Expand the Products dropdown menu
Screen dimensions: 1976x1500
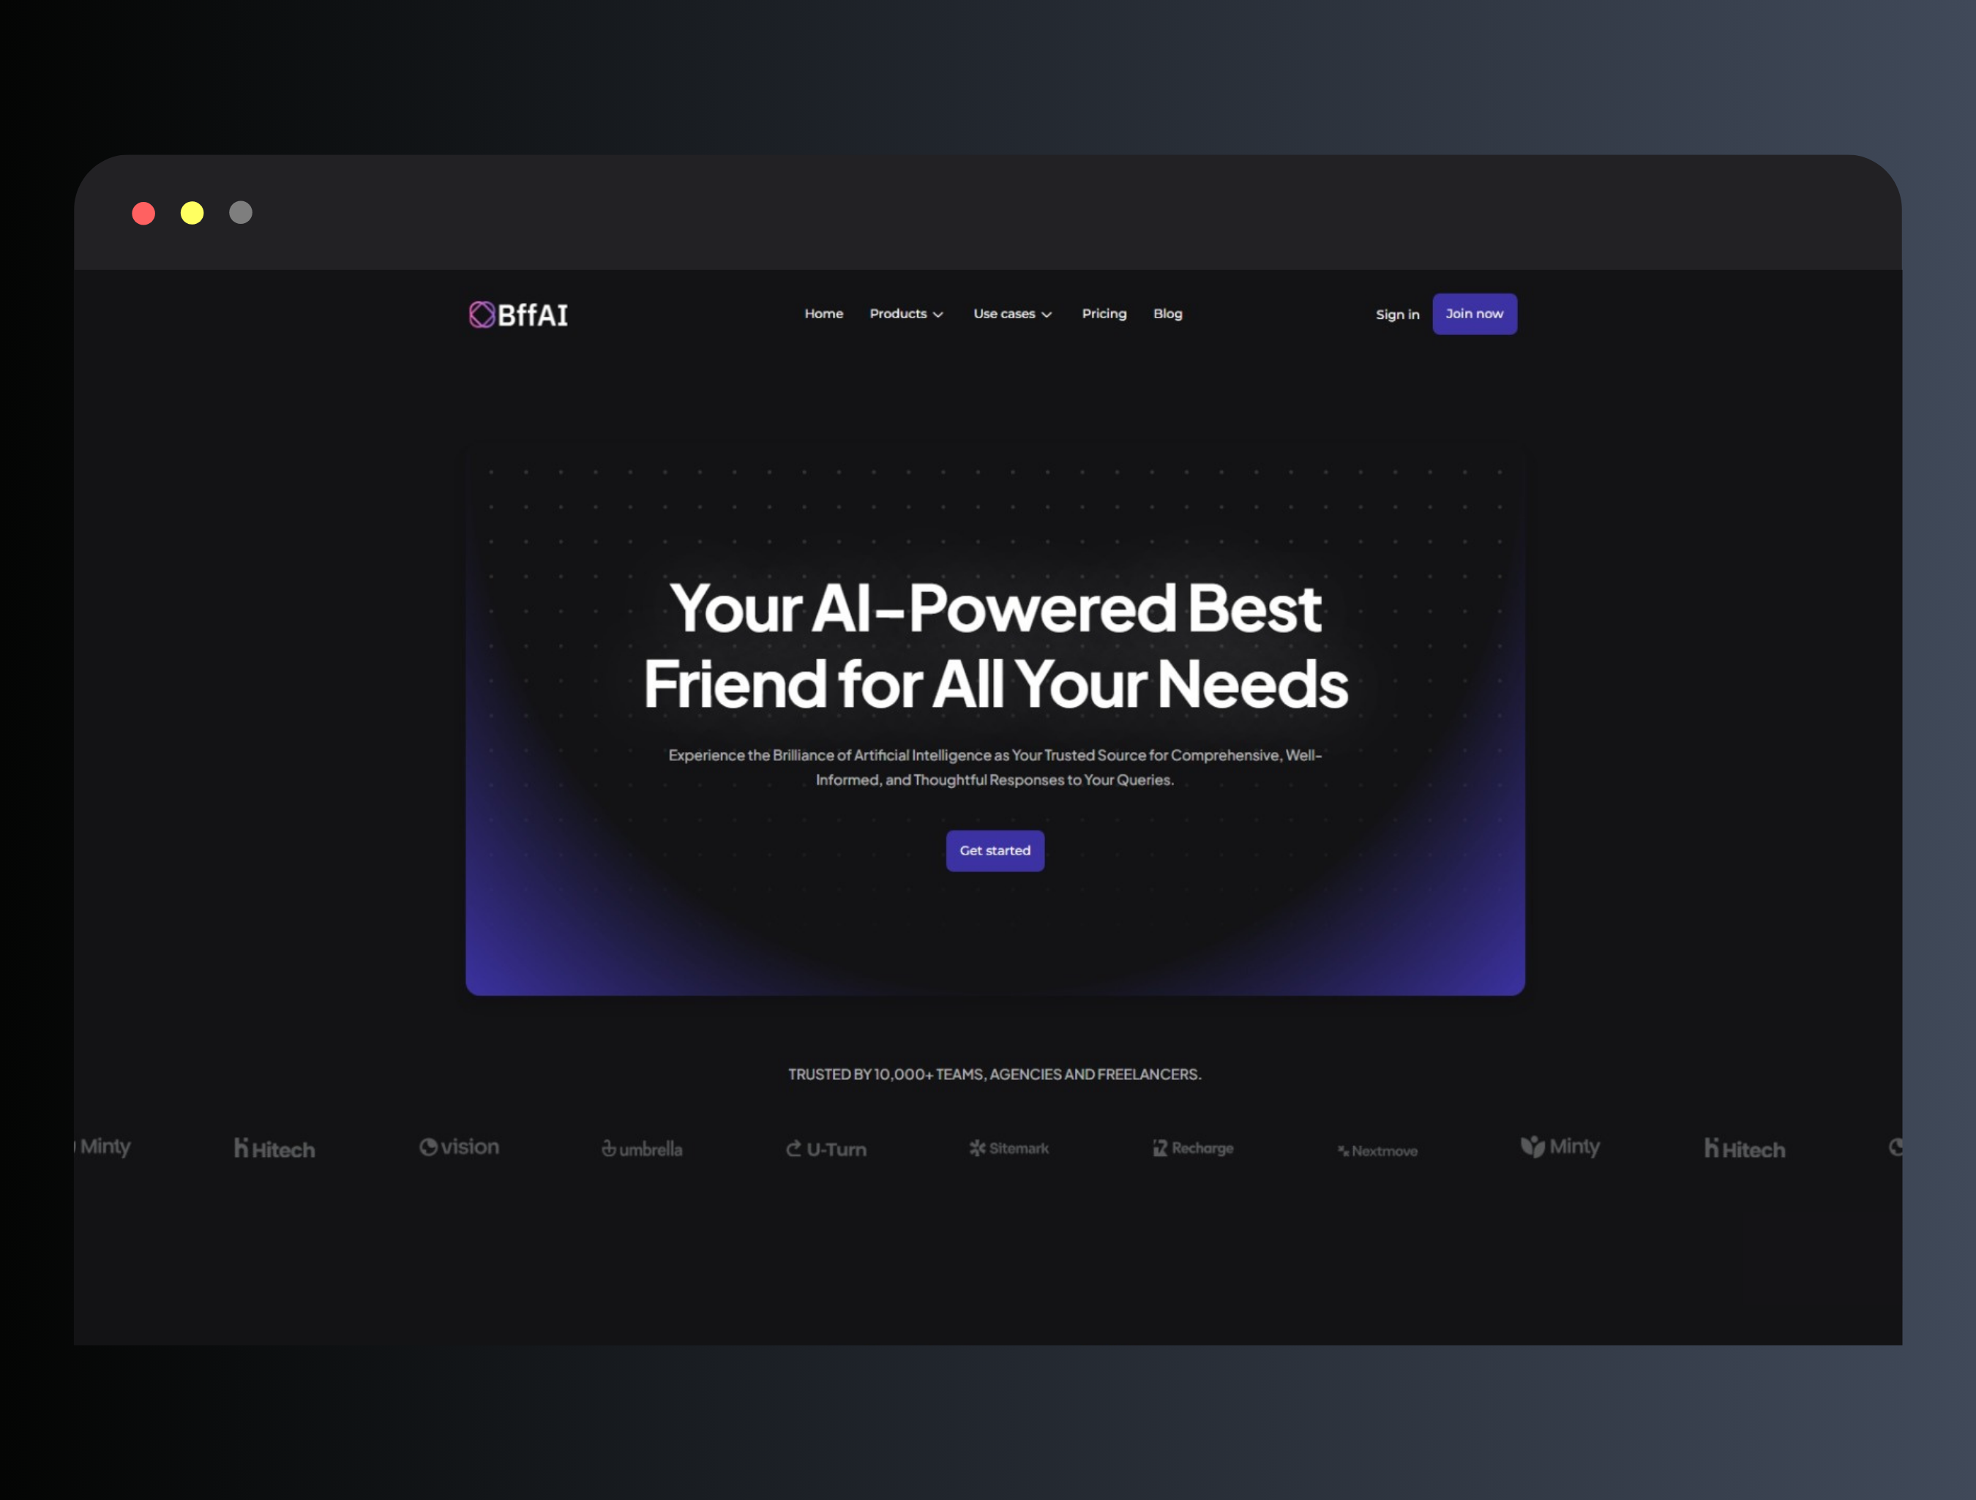pos(907,314)
